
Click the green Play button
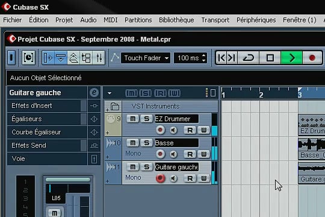[291, 58]
